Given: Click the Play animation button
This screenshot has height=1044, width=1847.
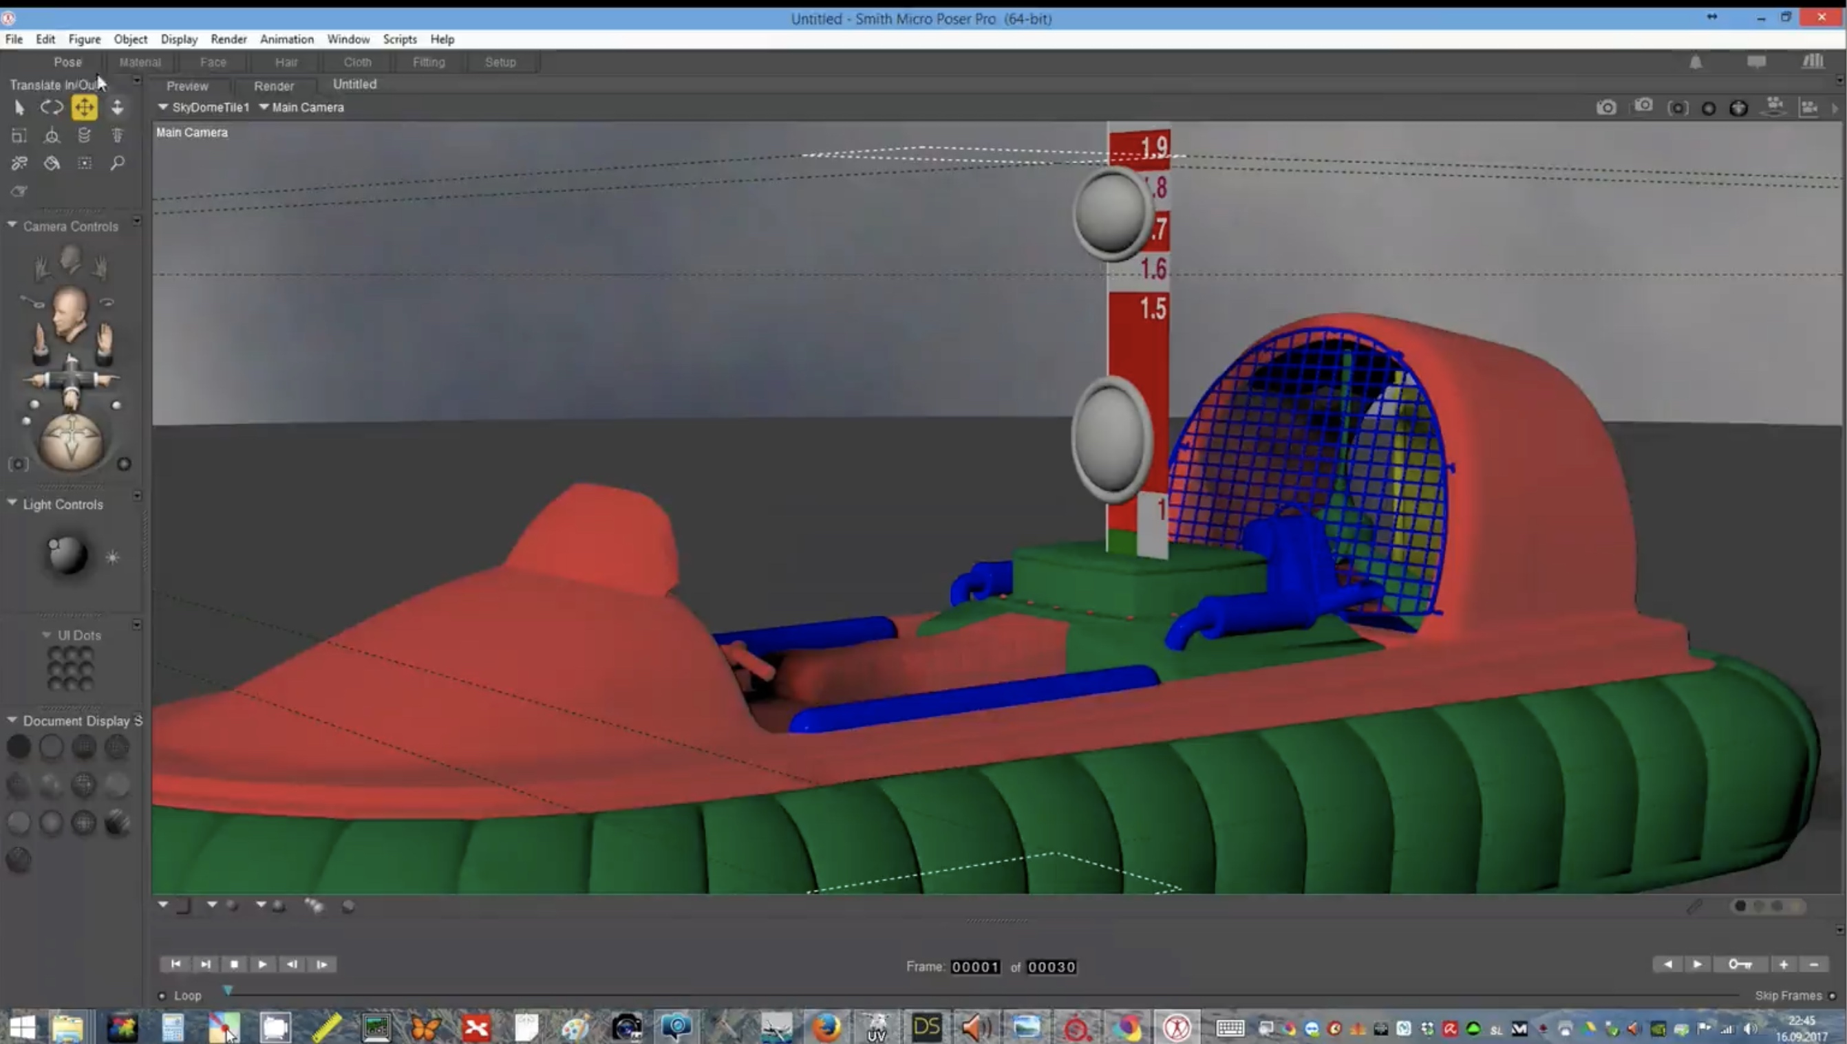Looking at the screenshot, I should pos(262,964).
